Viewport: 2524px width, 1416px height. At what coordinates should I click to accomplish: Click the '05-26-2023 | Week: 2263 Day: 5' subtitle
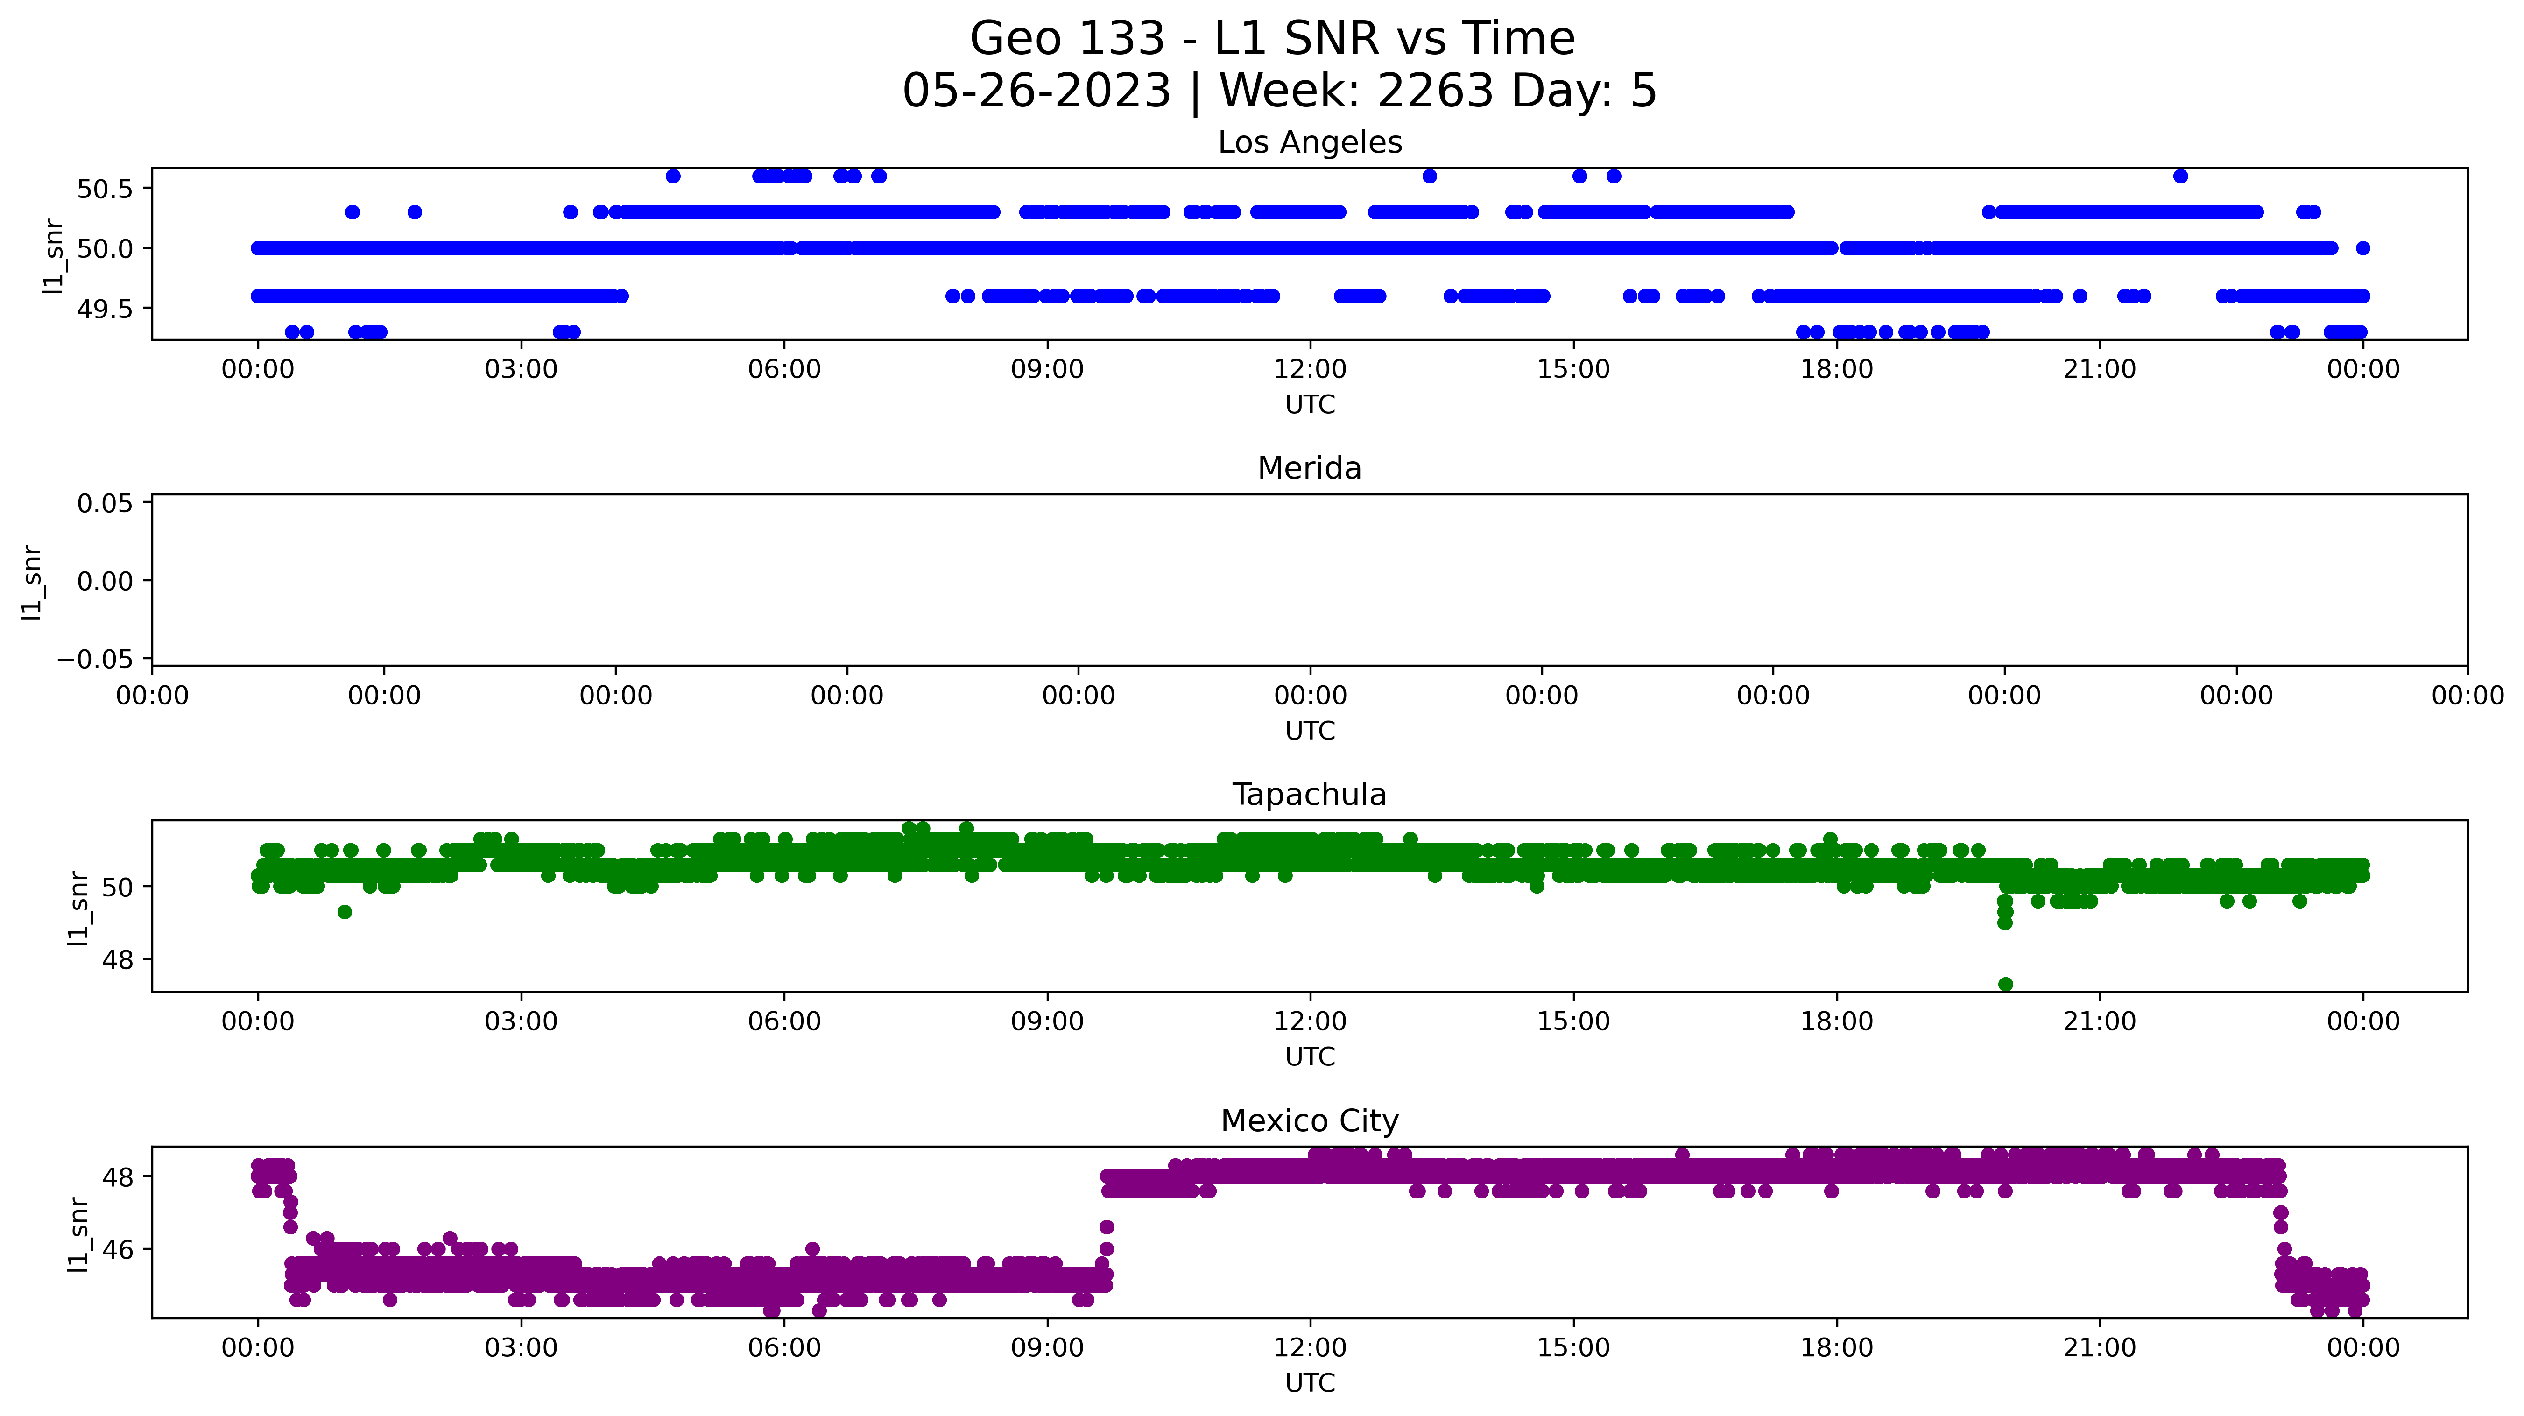click(1279, 91)
